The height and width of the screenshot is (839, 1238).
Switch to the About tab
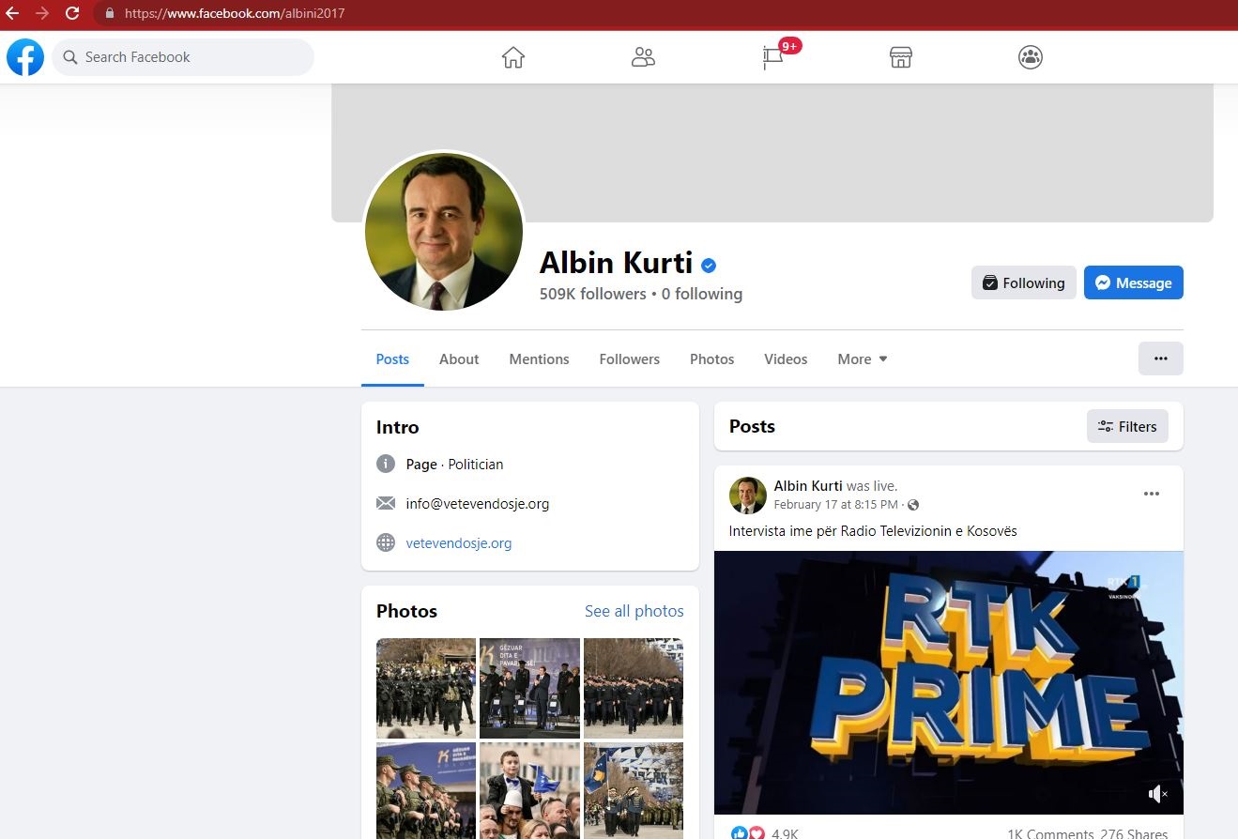coord(459,358)
